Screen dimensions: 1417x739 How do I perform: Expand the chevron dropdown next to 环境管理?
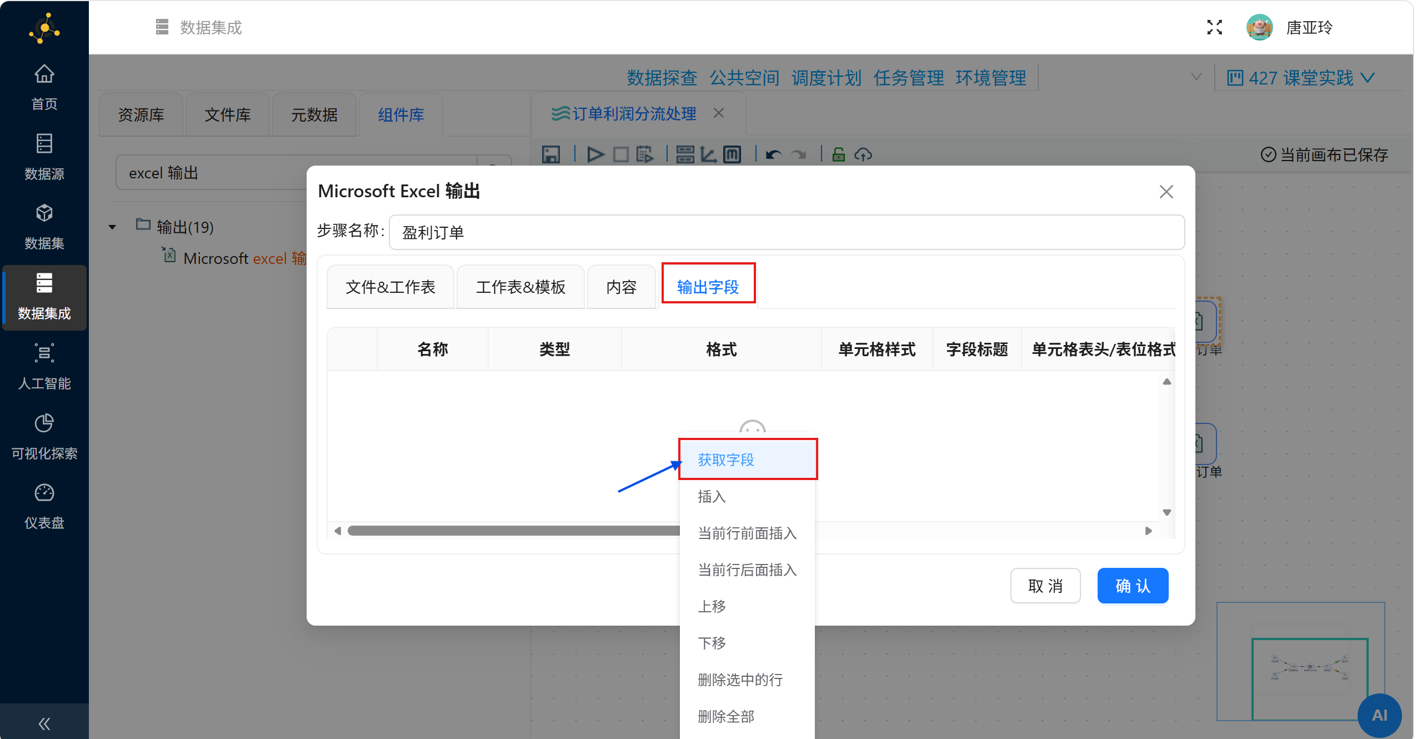1196,77
